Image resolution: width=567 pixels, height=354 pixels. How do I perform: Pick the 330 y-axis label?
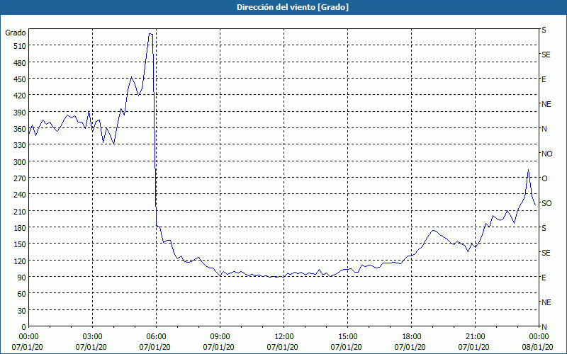click(x=20, y=145)
